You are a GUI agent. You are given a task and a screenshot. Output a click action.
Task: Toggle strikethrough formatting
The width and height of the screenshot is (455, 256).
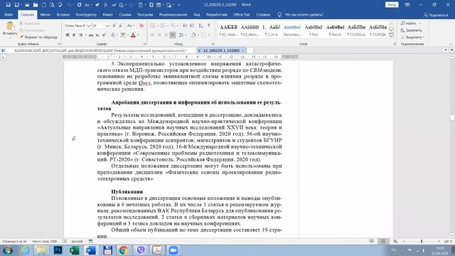[x=91, y=35]
